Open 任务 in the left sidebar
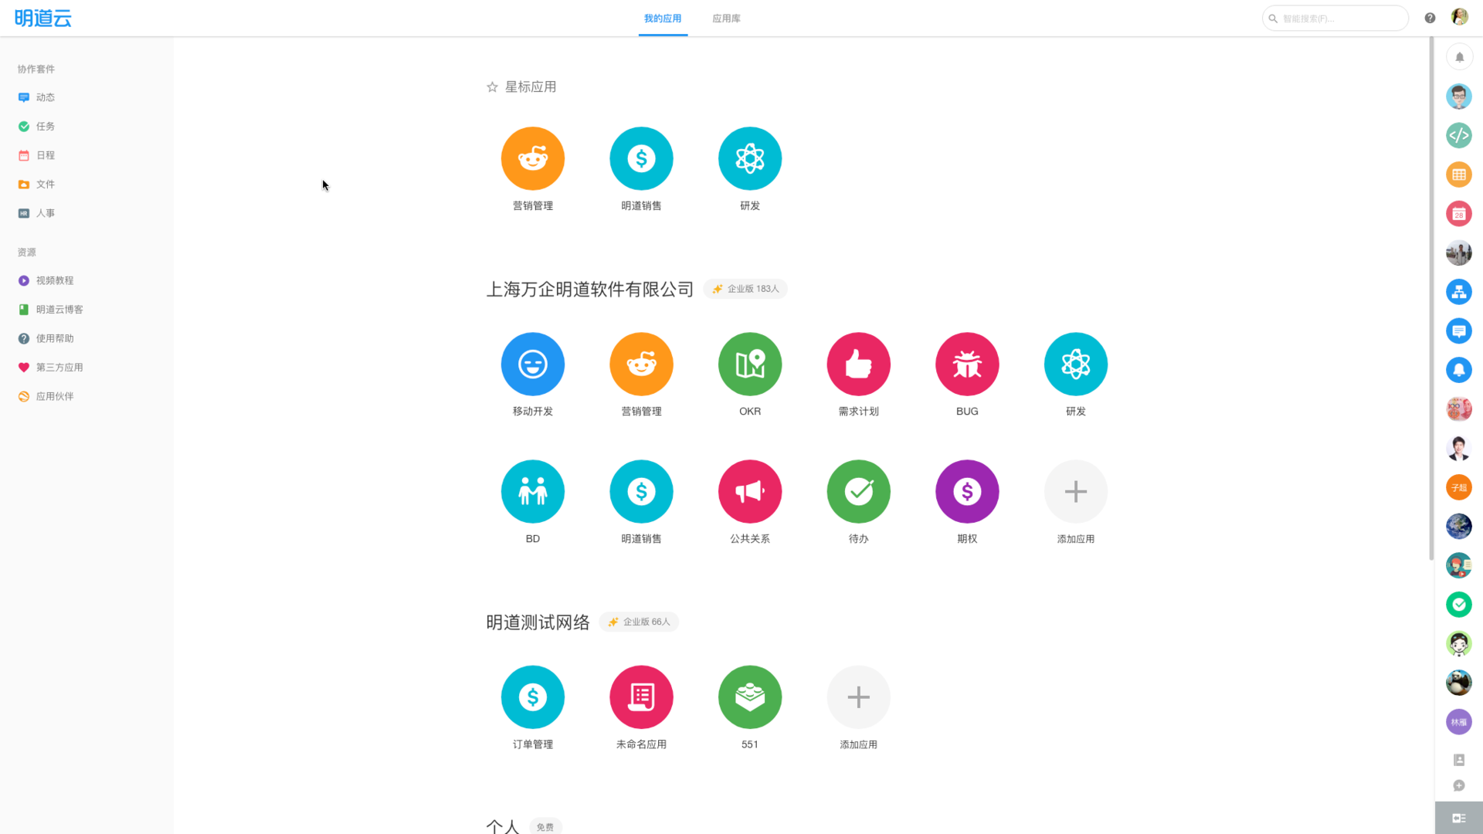This screenshot has height=834, width=1483. click(45, 126)
